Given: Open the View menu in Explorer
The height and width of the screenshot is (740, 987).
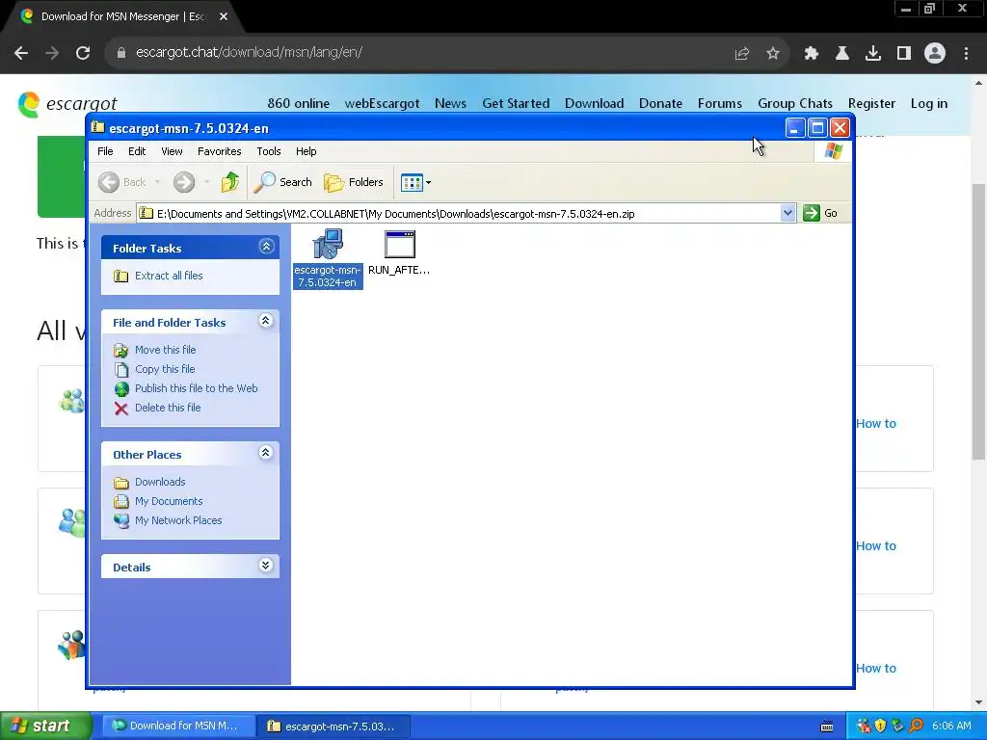Looking at the screenshot, I should coord(172,151).
